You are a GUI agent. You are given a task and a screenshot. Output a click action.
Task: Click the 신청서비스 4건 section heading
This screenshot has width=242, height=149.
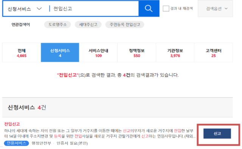27,107
